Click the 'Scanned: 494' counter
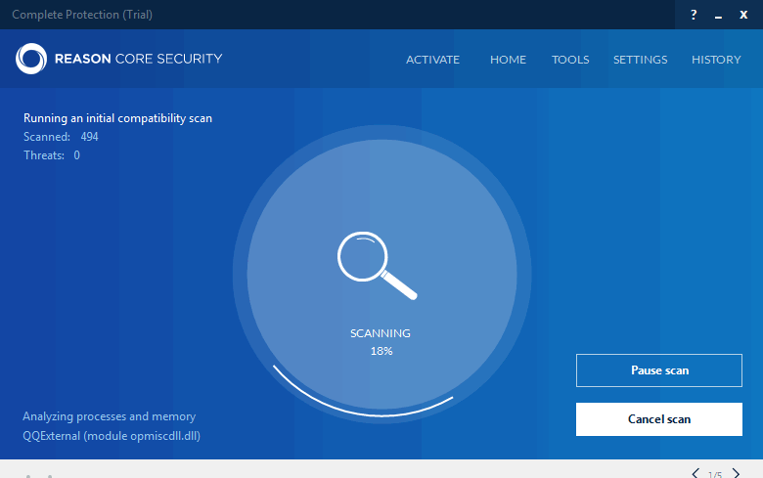763x478 pixels. [61, 137]
